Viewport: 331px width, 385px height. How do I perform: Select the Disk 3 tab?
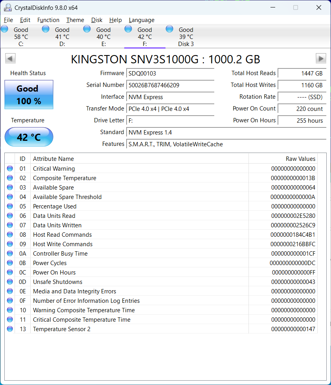186,37
